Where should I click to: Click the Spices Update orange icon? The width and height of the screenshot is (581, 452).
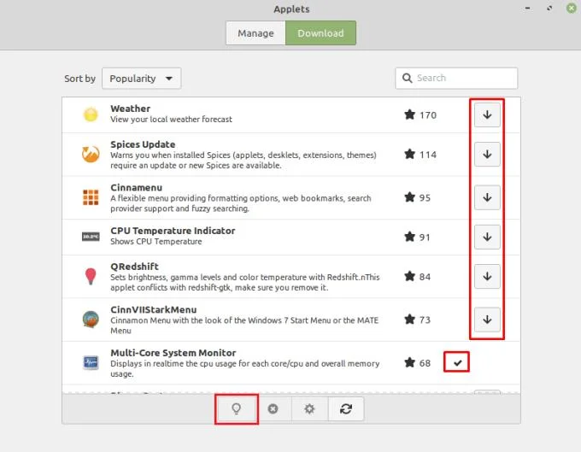[91, 154]
